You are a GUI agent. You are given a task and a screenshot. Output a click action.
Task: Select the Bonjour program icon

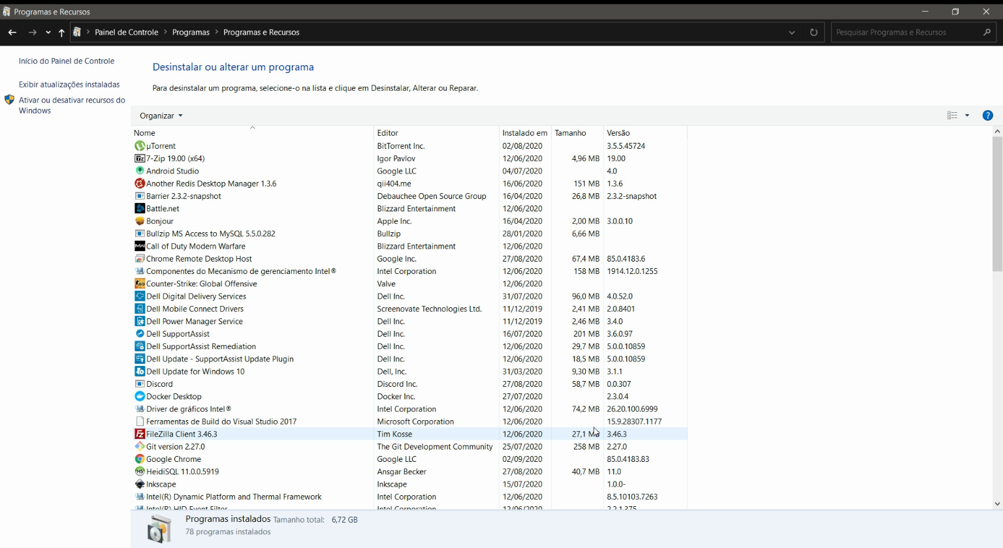[x=139, y=221]
